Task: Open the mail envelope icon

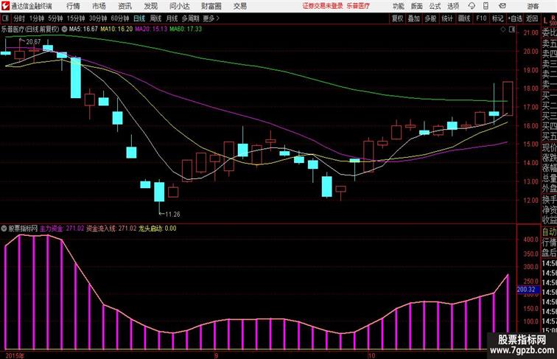Action: click(502, 6)
